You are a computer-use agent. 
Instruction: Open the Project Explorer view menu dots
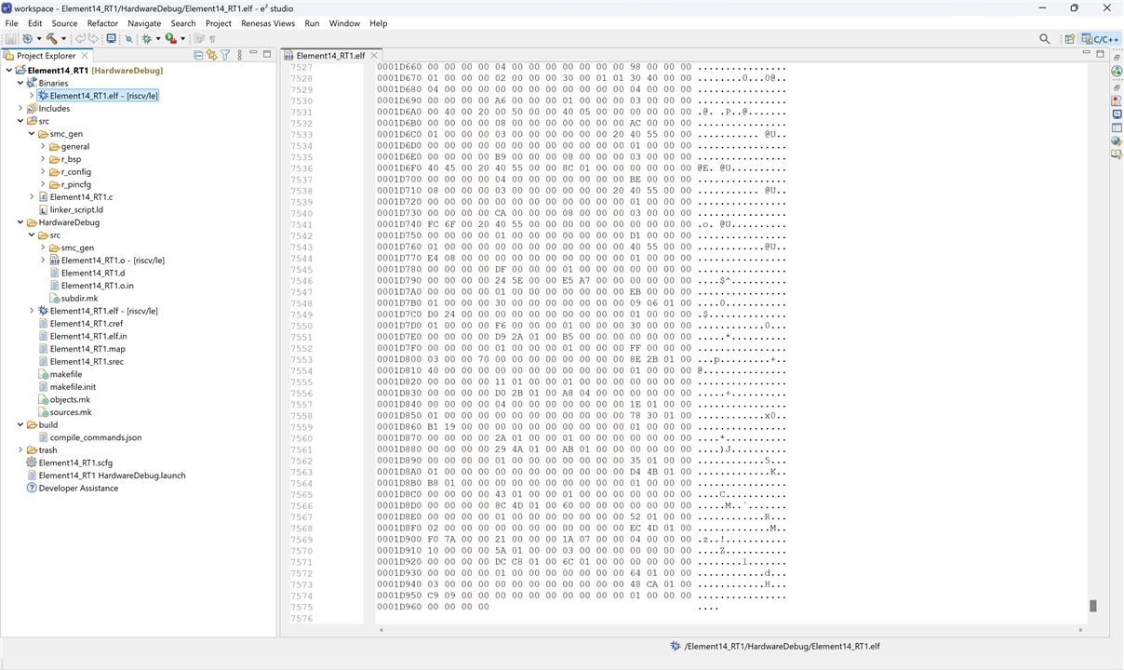point(239,55)
